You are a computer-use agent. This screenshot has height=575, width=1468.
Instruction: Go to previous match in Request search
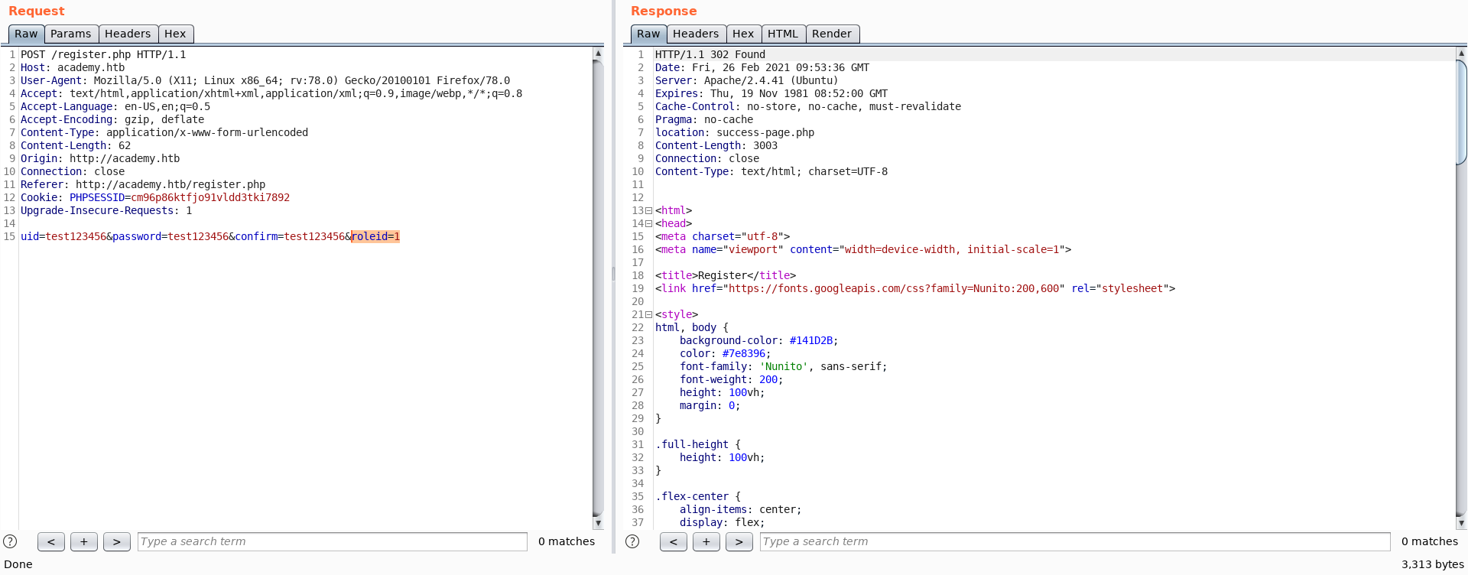51,541
